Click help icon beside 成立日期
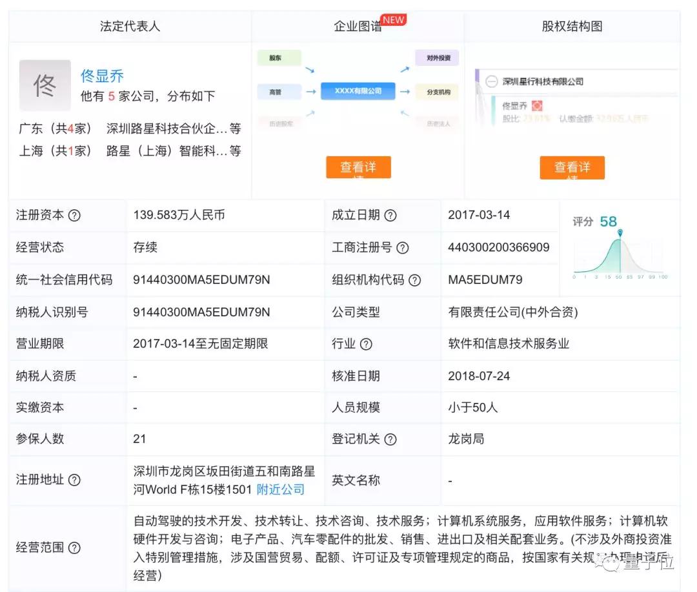 click(x=390, y=216)
